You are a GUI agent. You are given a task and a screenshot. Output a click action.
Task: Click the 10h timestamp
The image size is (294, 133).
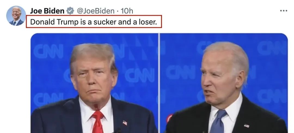pyautogui.click(x=127, y=11)
